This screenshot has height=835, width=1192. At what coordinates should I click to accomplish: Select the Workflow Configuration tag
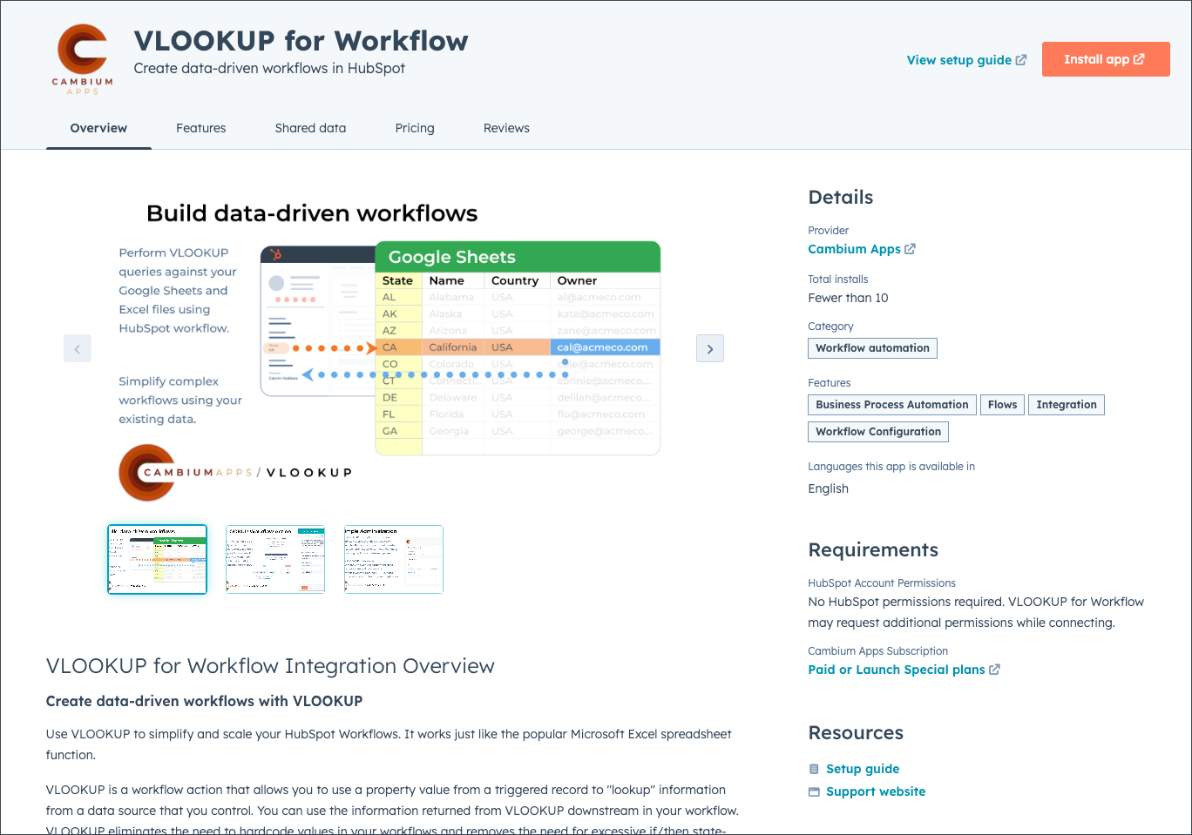click(x=877, y=432)
